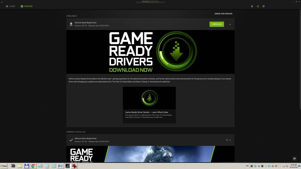Click the green share icon
The height and width of the screenshot is (169, 301).
coord(258,6)
